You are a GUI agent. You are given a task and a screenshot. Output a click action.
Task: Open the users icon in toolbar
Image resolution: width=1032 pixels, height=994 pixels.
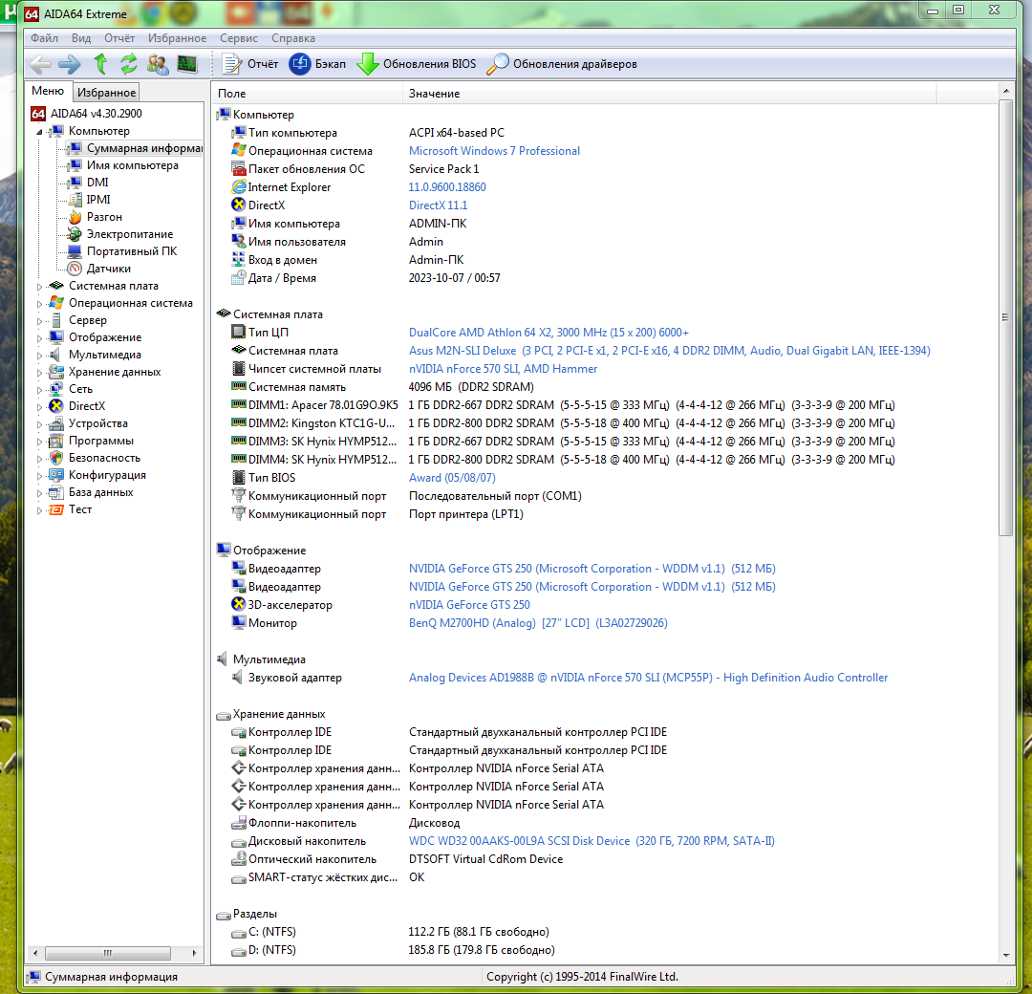pos(158,64)
